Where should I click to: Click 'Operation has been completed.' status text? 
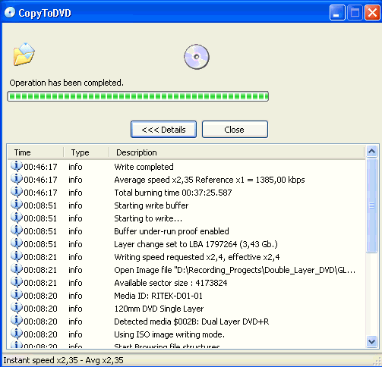(x=67, y=83)
